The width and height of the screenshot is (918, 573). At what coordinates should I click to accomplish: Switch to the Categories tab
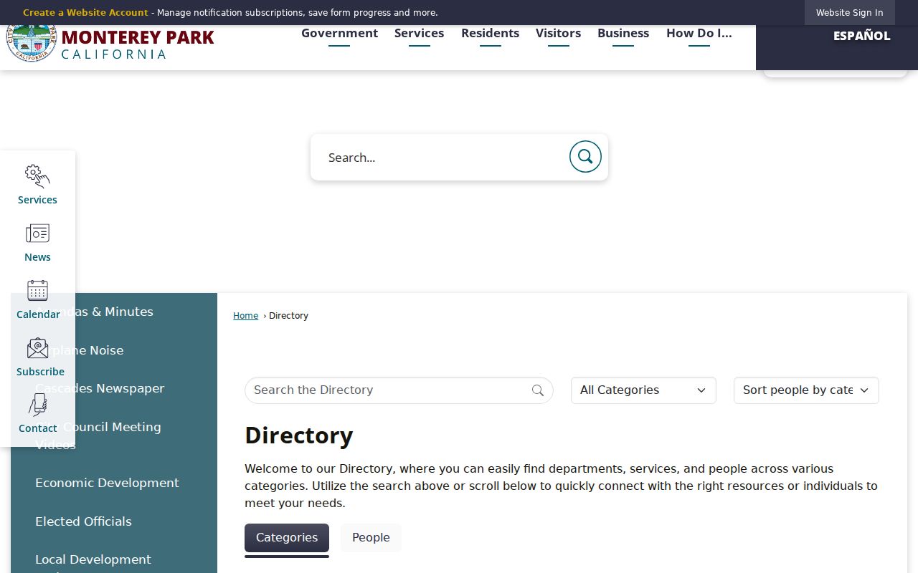click(x=287, y=538)
